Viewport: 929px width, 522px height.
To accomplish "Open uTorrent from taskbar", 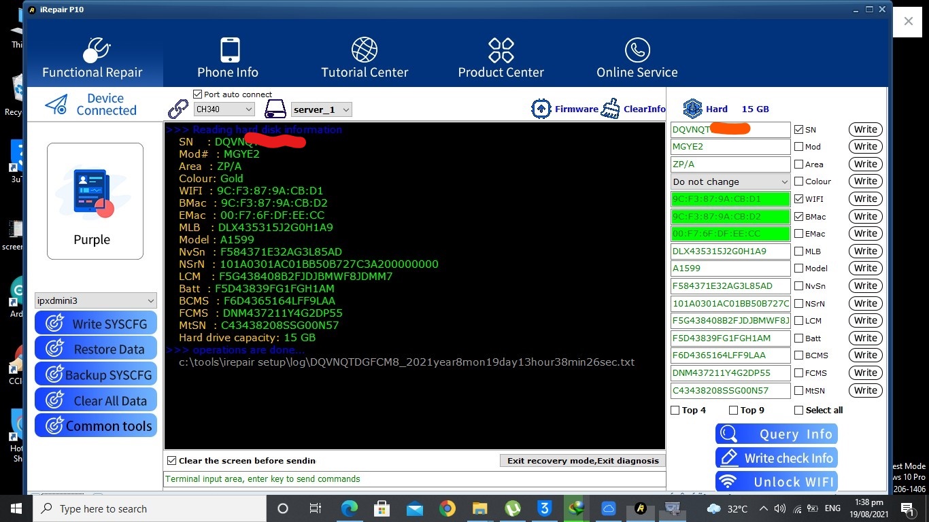I will click(x=513, y=508).
